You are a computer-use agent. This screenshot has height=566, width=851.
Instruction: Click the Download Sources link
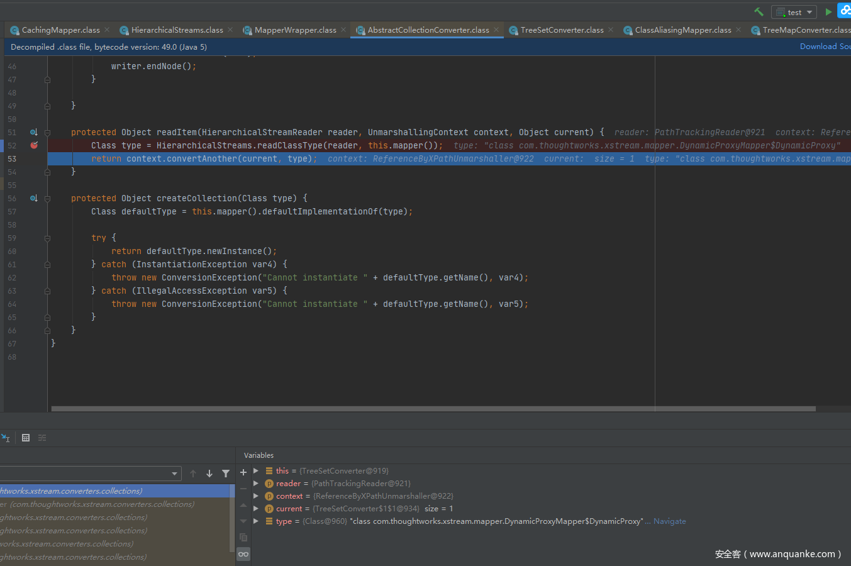(824, 47)
